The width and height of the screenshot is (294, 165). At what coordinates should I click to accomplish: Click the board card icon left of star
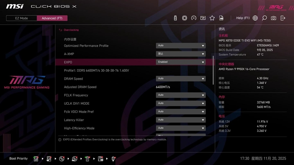[203, 18]
